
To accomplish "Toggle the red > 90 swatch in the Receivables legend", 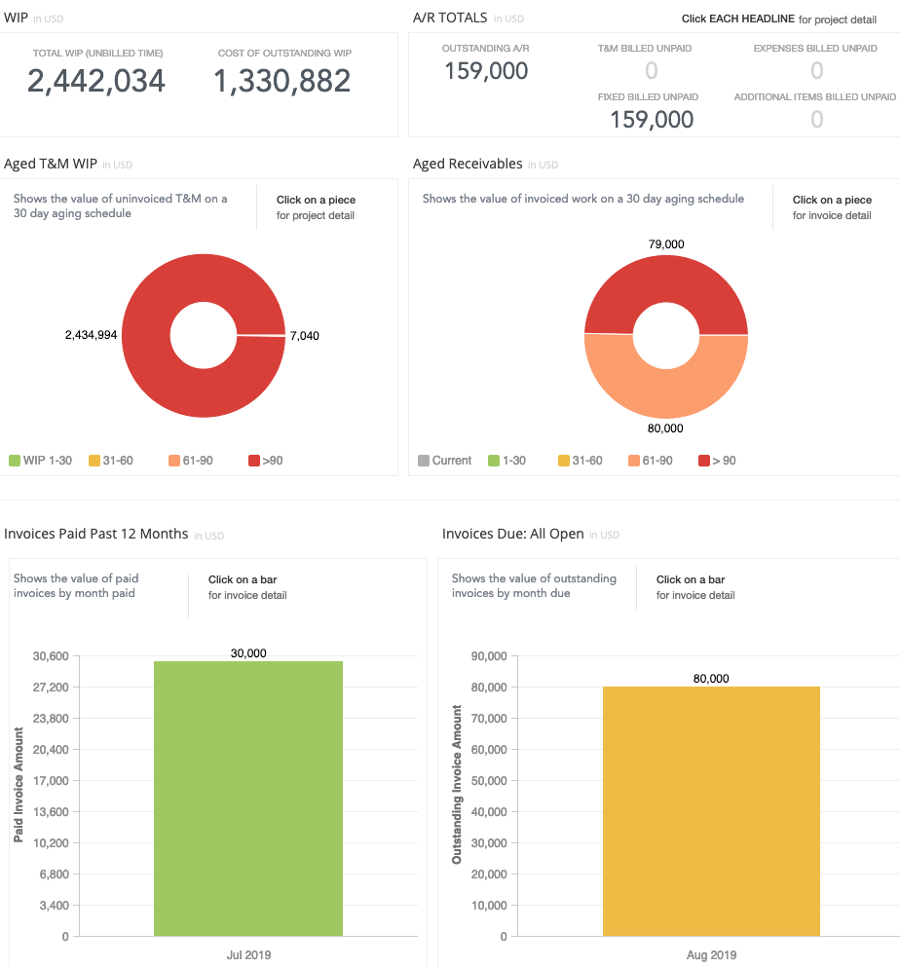I will tap(704, 460).
